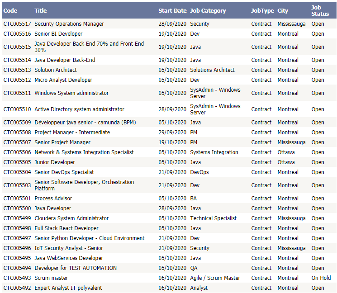Open Senior Software Developer, Orchestration Platform title

click(84, 185)
